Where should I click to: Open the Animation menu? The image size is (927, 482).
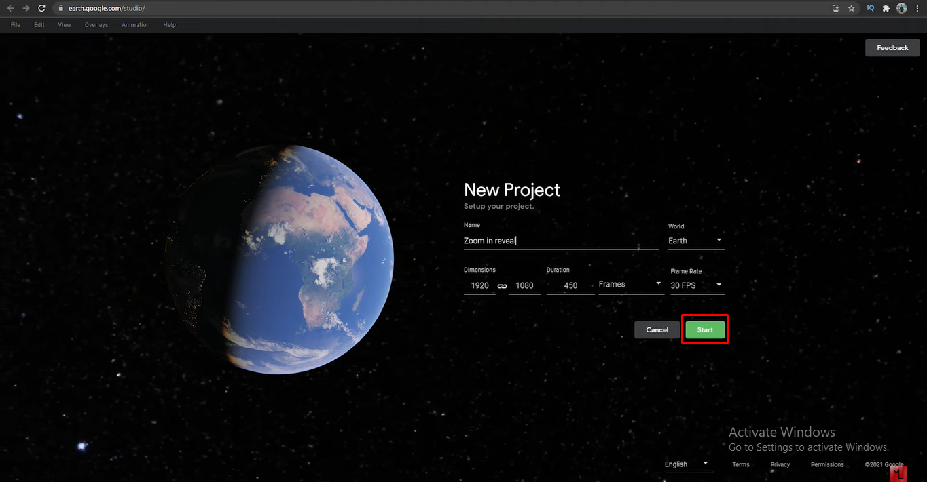(136, 25)
